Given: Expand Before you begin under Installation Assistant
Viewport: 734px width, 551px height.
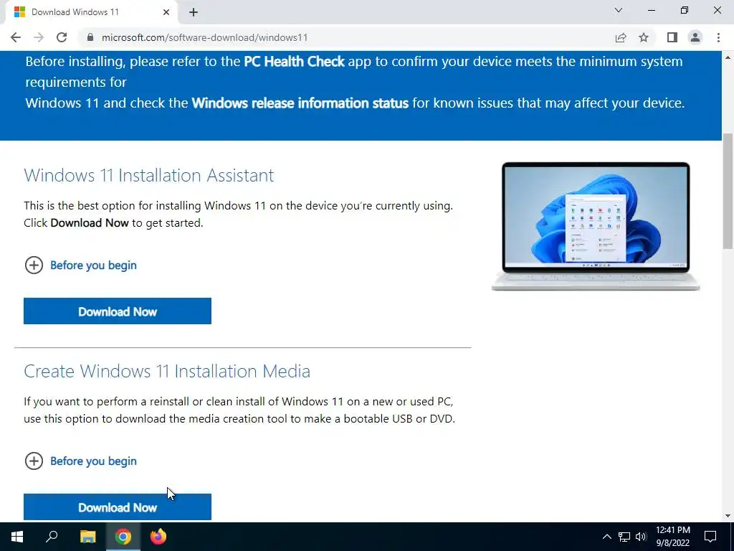Looking at the screenshot, I should 80,265.
